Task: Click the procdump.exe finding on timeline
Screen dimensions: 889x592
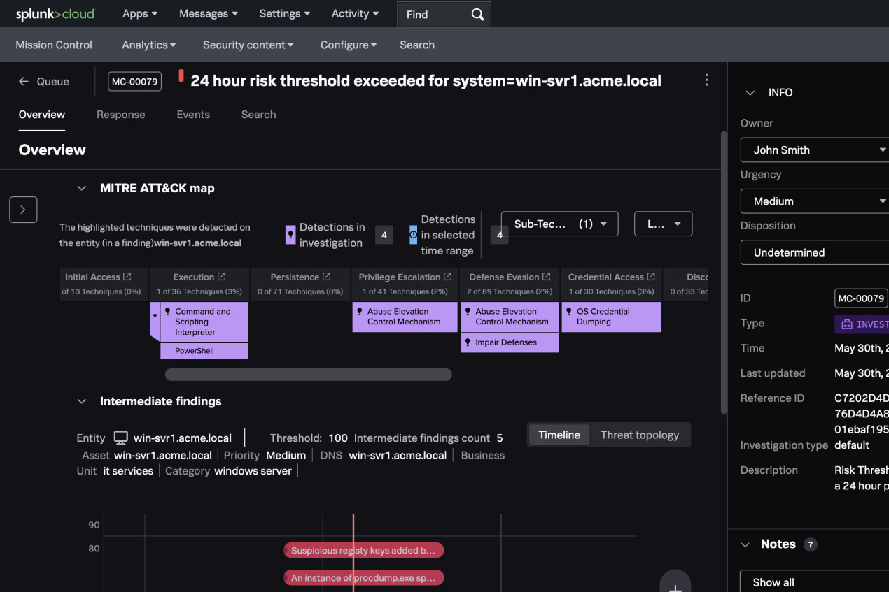Action: click(363, 578)
